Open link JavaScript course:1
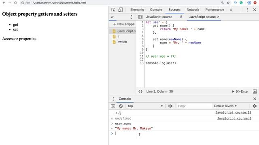Viewport: 259px width, 145px height. coord(234,118)
